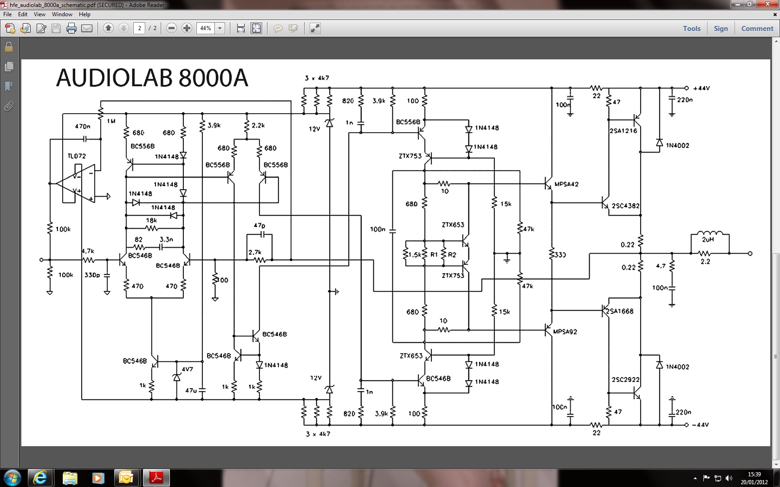Open Windows Media Player from taskbar

click(x=98, y=478)
